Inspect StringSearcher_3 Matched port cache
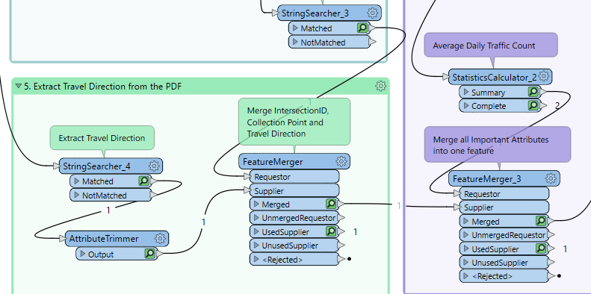591x294 pixels. 362,28
